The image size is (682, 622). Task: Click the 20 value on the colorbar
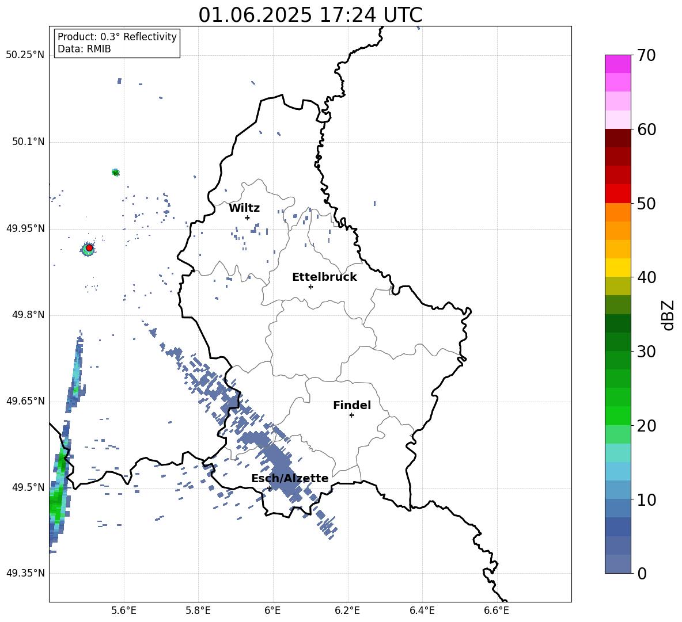(x=646, y=426)
